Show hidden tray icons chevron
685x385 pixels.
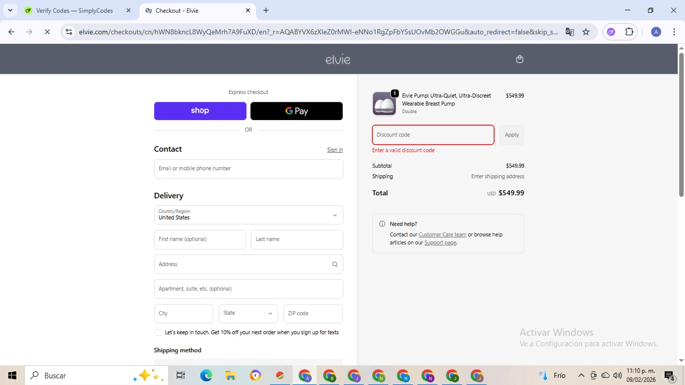(x=581, y=375)
